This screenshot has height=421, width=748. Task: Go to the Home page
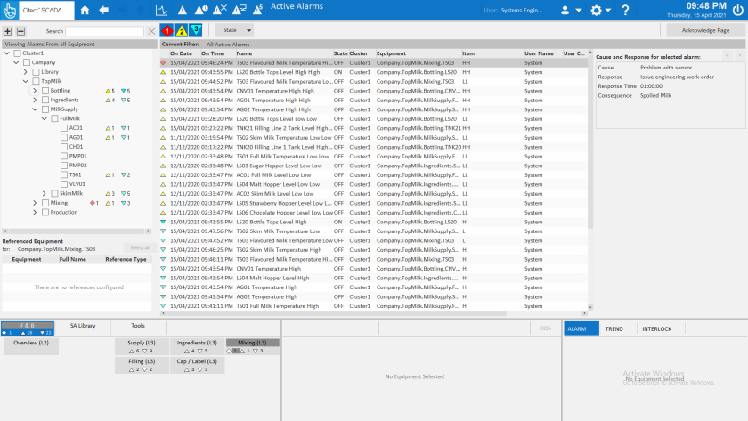85,11
